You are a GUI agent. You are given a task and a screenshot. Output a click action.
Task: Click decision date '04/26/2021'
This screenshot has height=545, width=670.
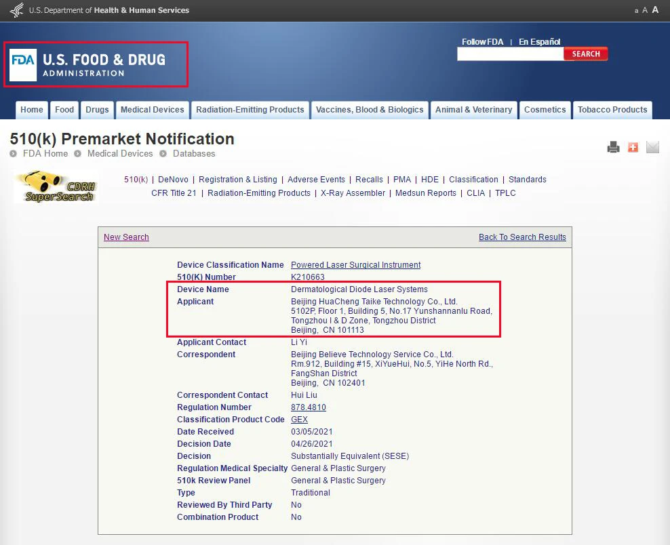[312, 444]
